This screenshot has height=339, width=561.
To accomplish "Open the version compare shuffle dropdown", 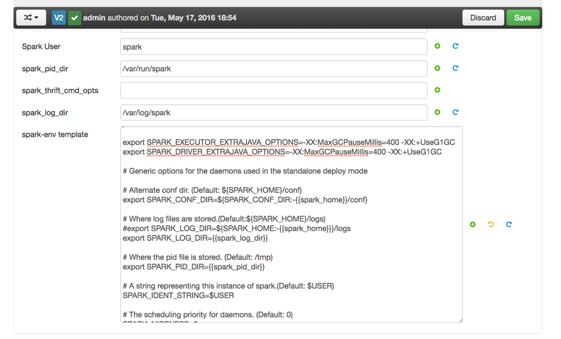I will click(31, 18).
